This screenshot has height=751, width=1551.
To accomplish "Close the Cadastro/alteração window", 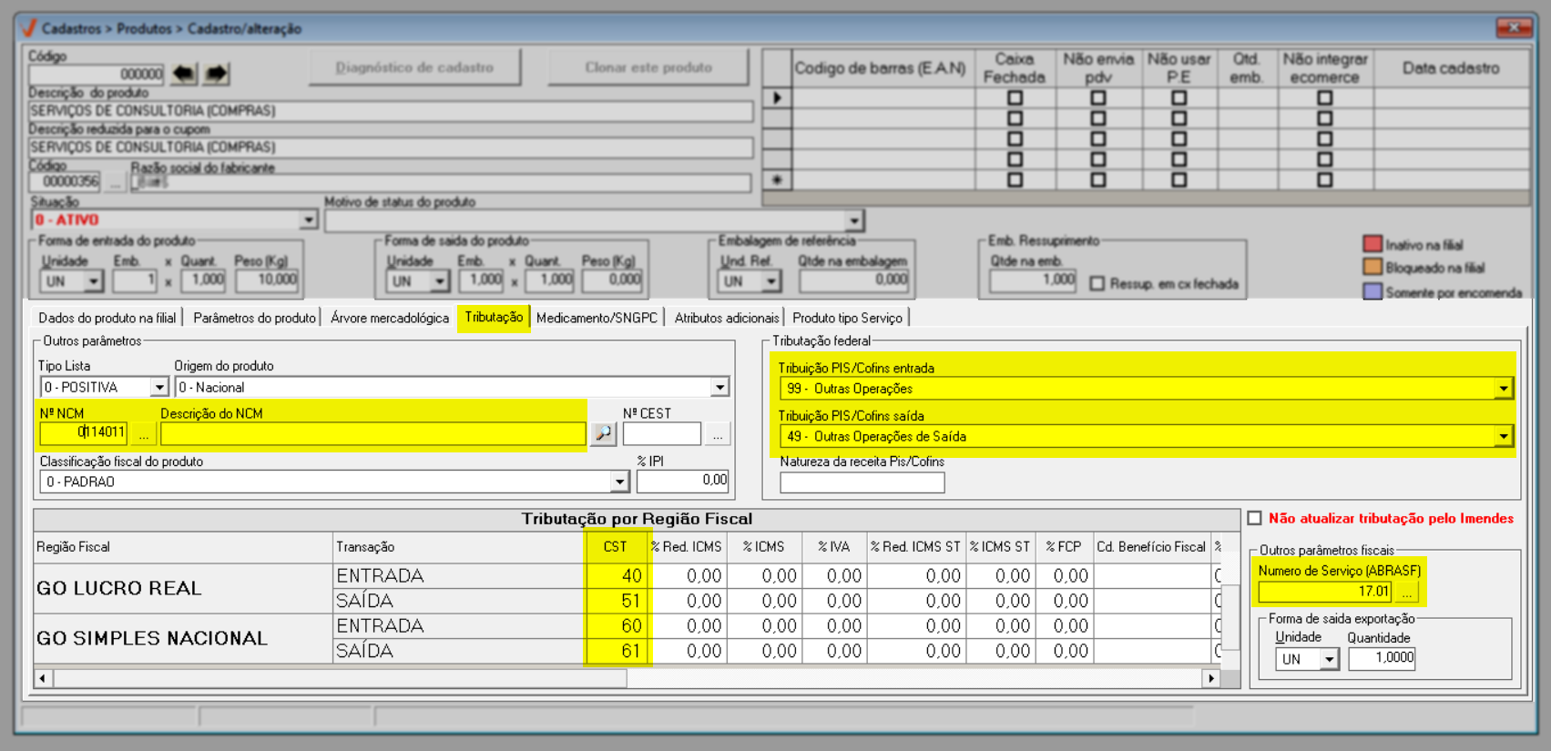I will [x=1514, y=28].
